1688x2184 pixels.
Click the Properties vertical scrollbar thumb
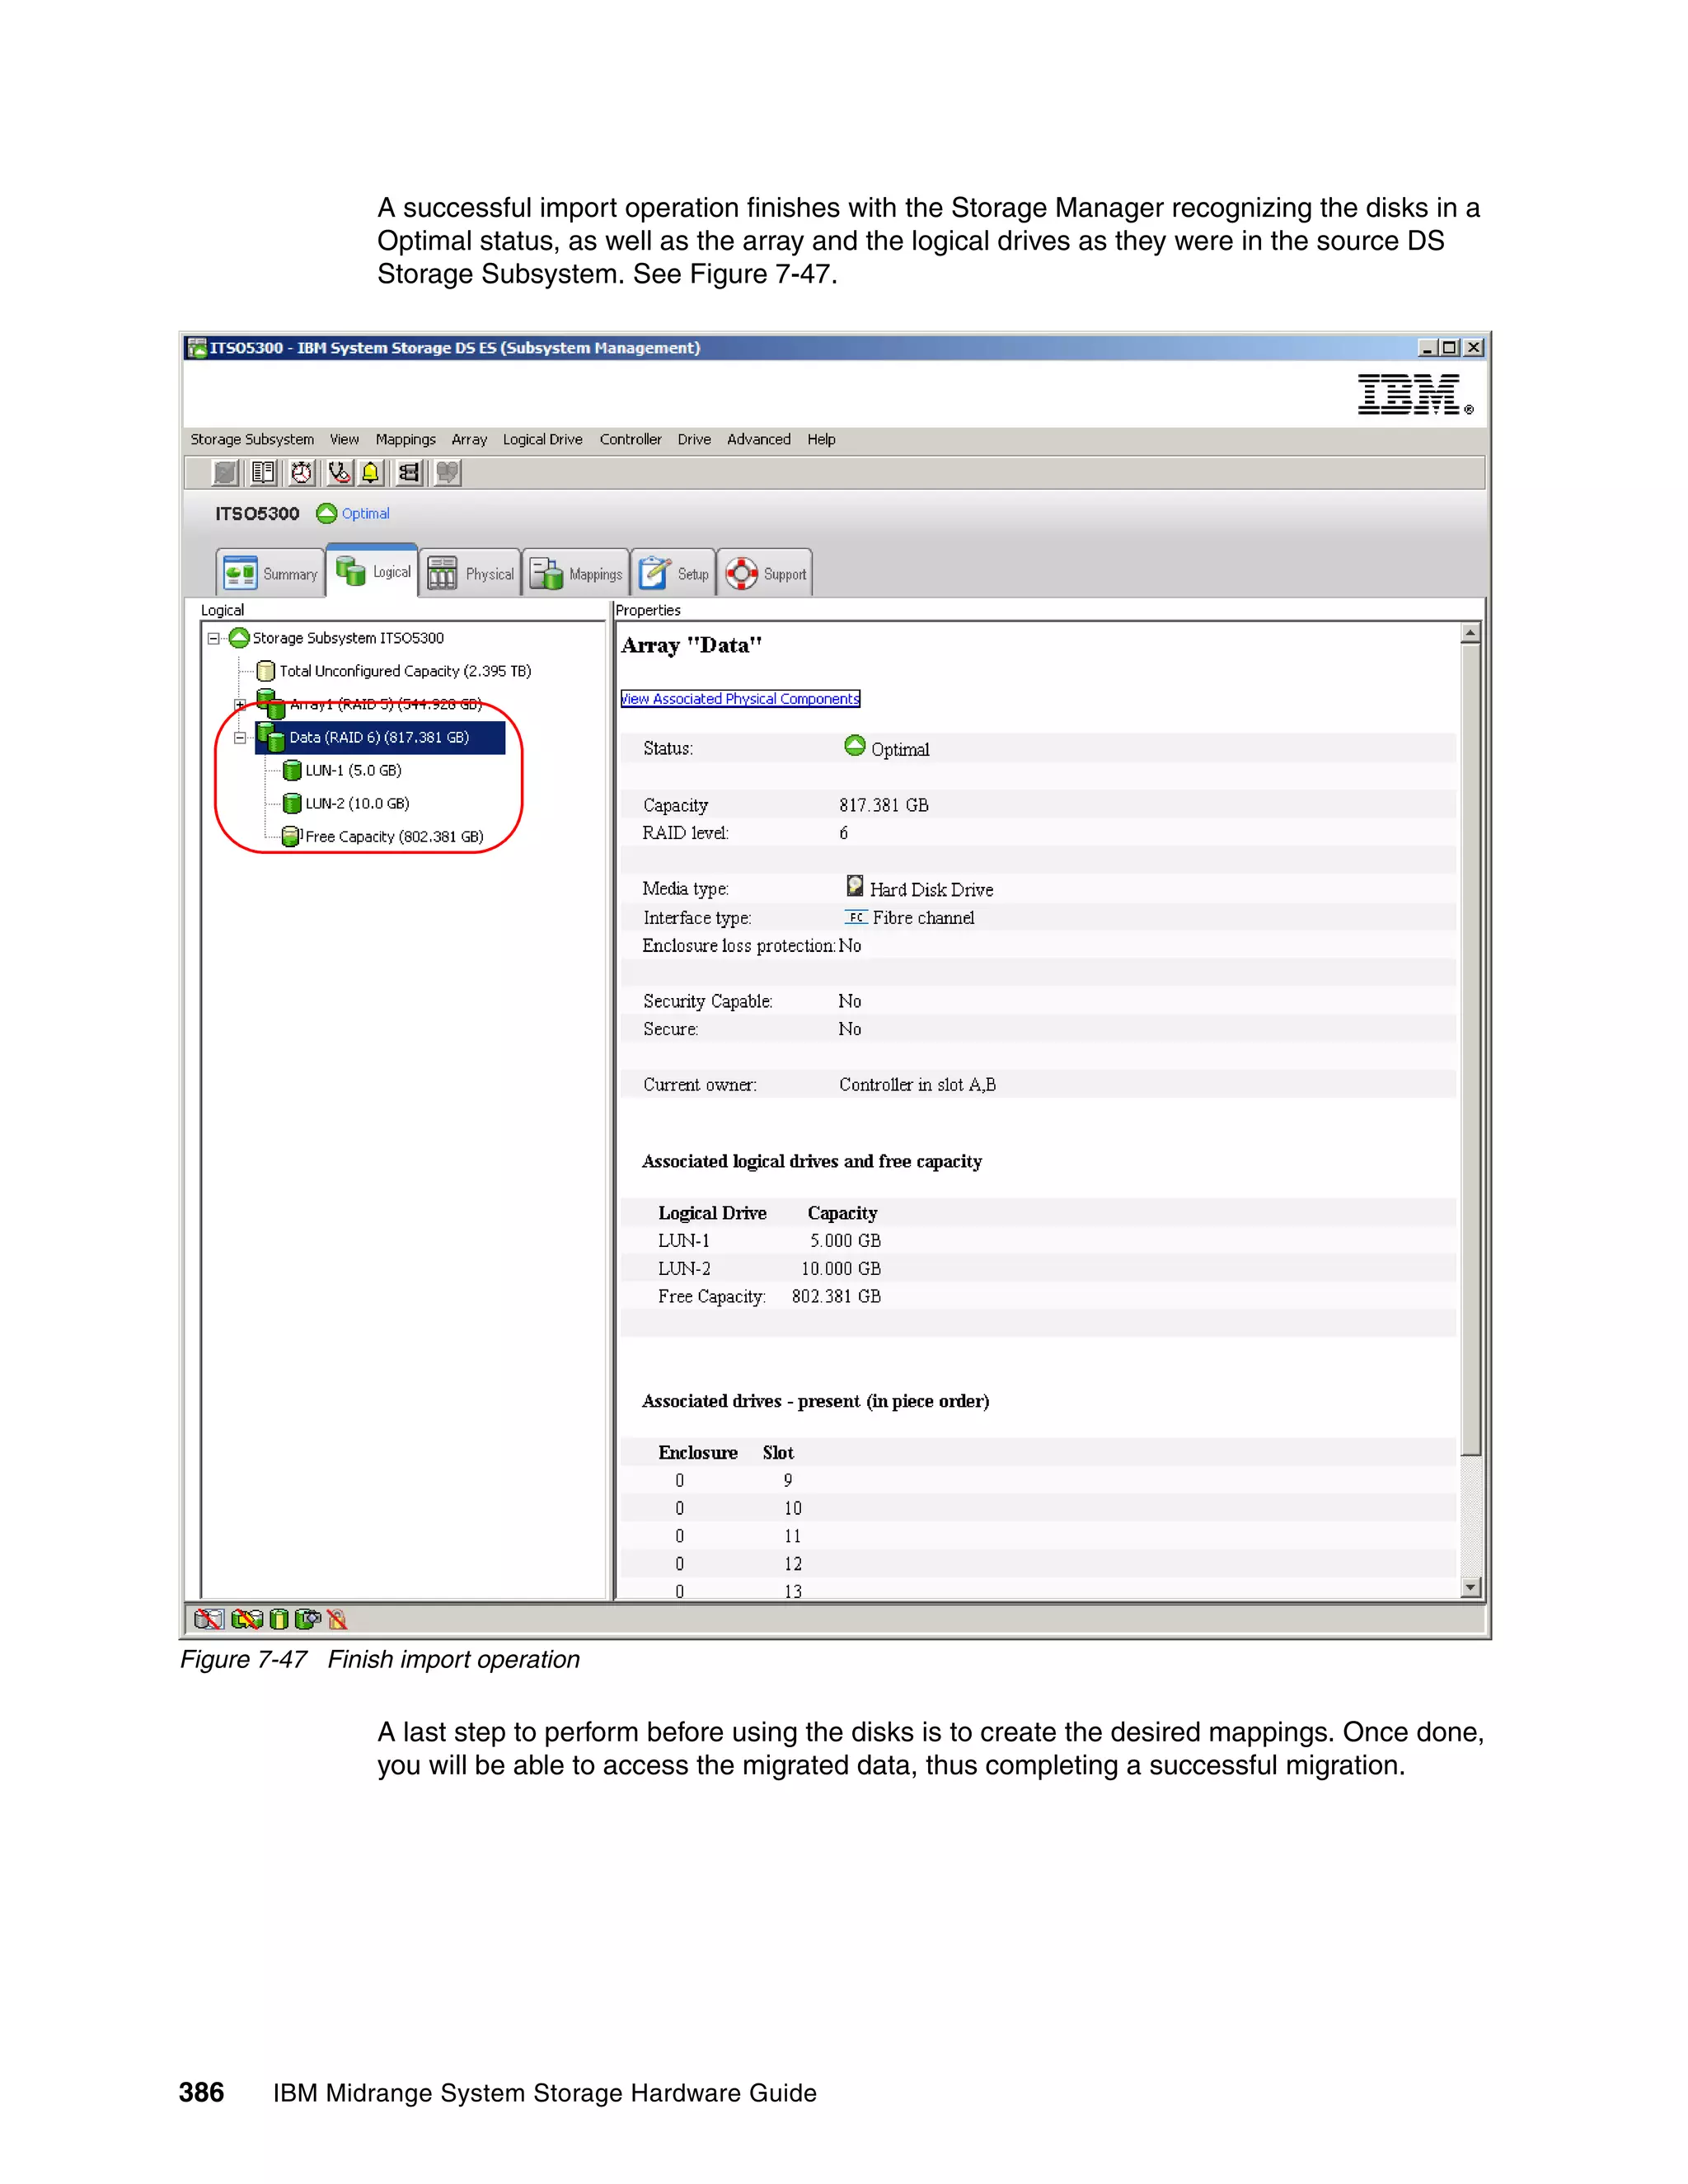click(1470, 1049)
